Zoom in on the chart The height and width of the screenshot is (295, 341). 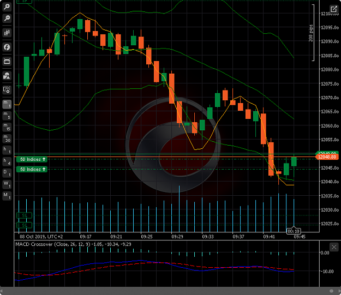(7, 7)
